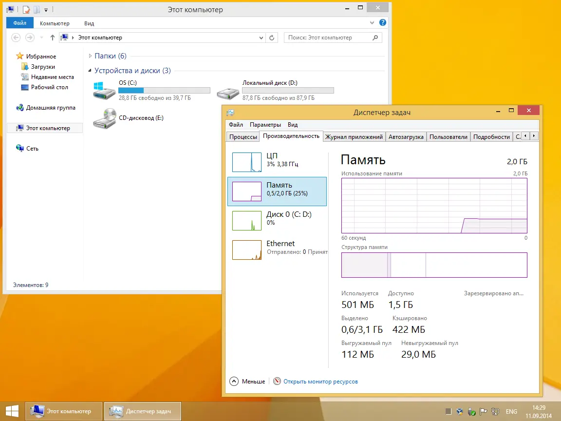Viewport: 561px width, 421px height.
Task: Open the Вид ribbon tab in Explorer
Action: (x=89, y=23)
